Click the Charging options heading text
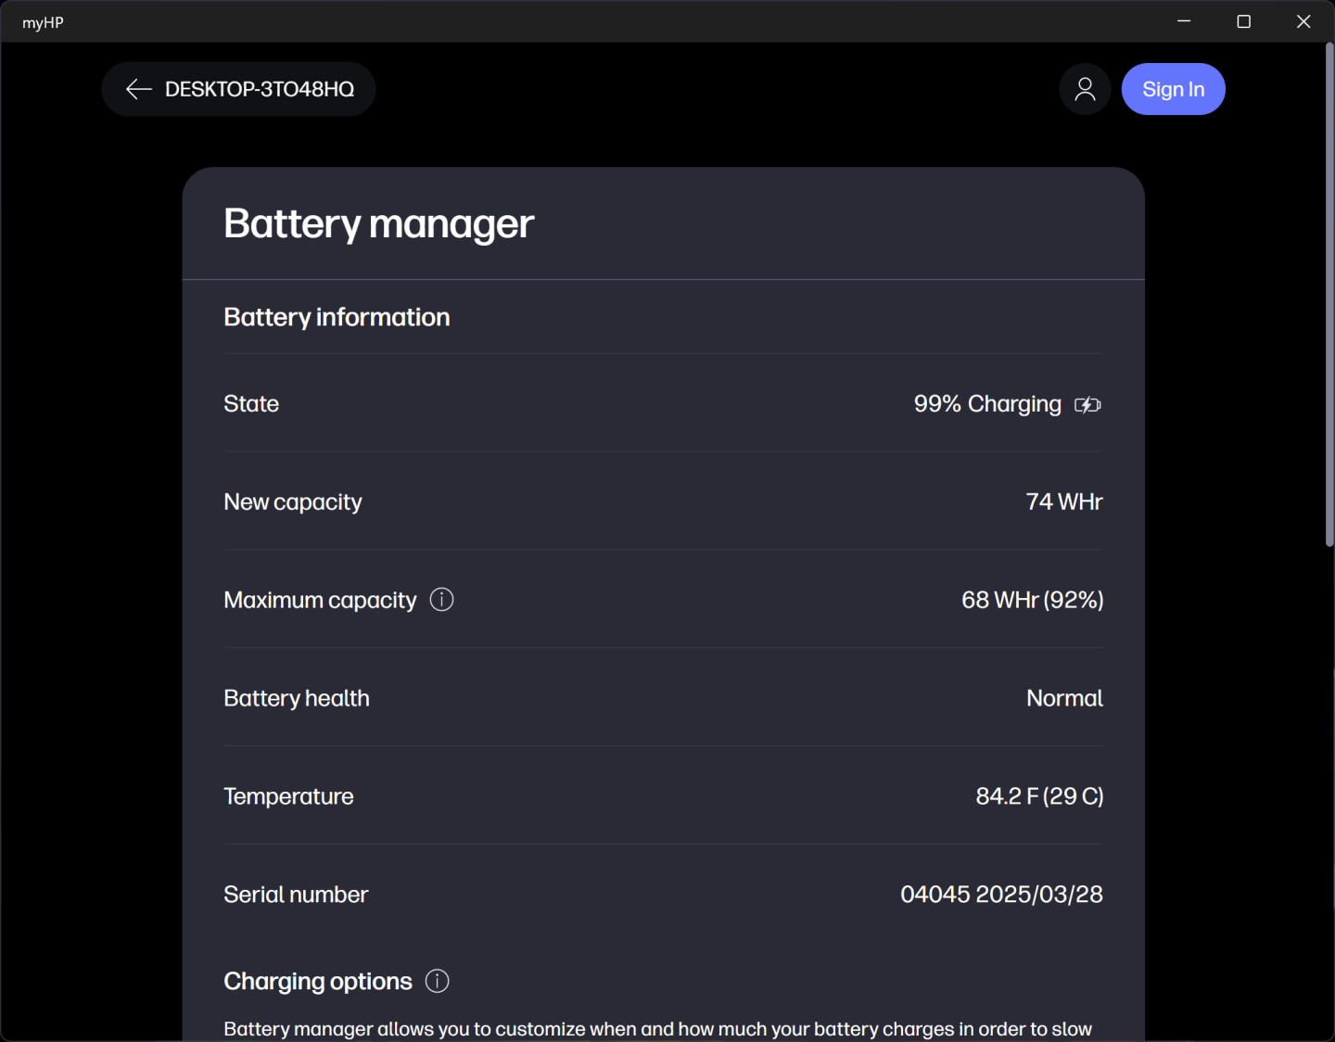The image size is (1335, 1042). [318, 981]
